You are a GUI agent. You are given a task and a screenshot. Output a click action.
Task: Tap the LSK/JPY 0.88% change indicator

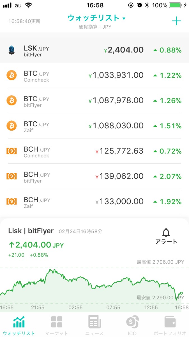[167, 50]
